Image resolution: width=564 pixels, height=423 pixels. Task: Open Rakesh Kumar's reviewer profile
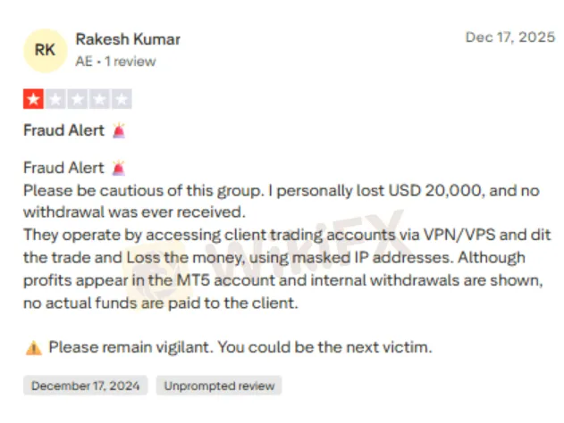coord(128,39)
